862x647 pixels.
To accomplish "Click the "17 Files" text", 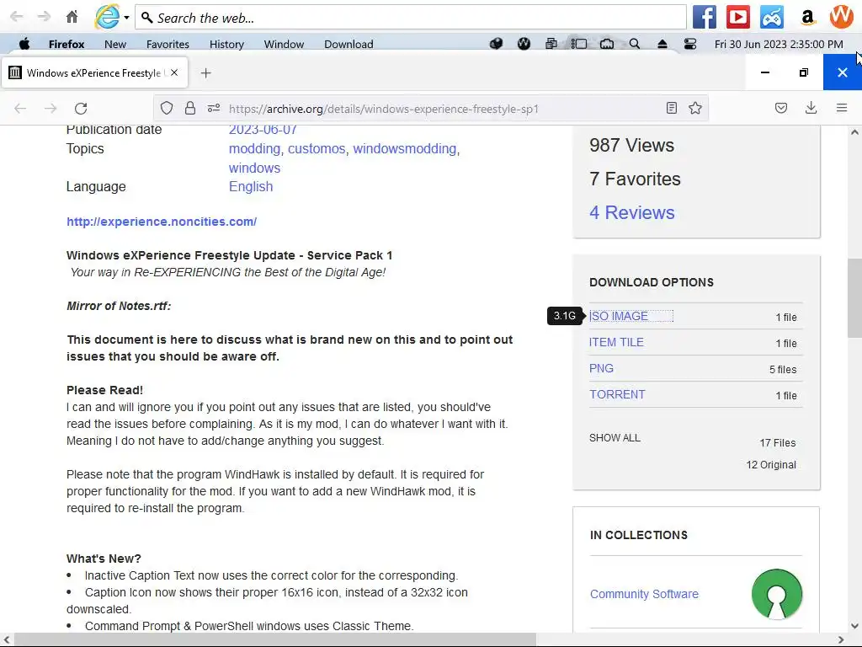I will tap(777, 443).
